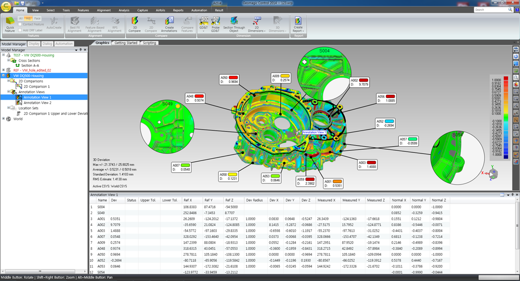Toggle the Face selection mode button
Screen dimensions: 520x281
pyautogui.click(x=37, y=18)
